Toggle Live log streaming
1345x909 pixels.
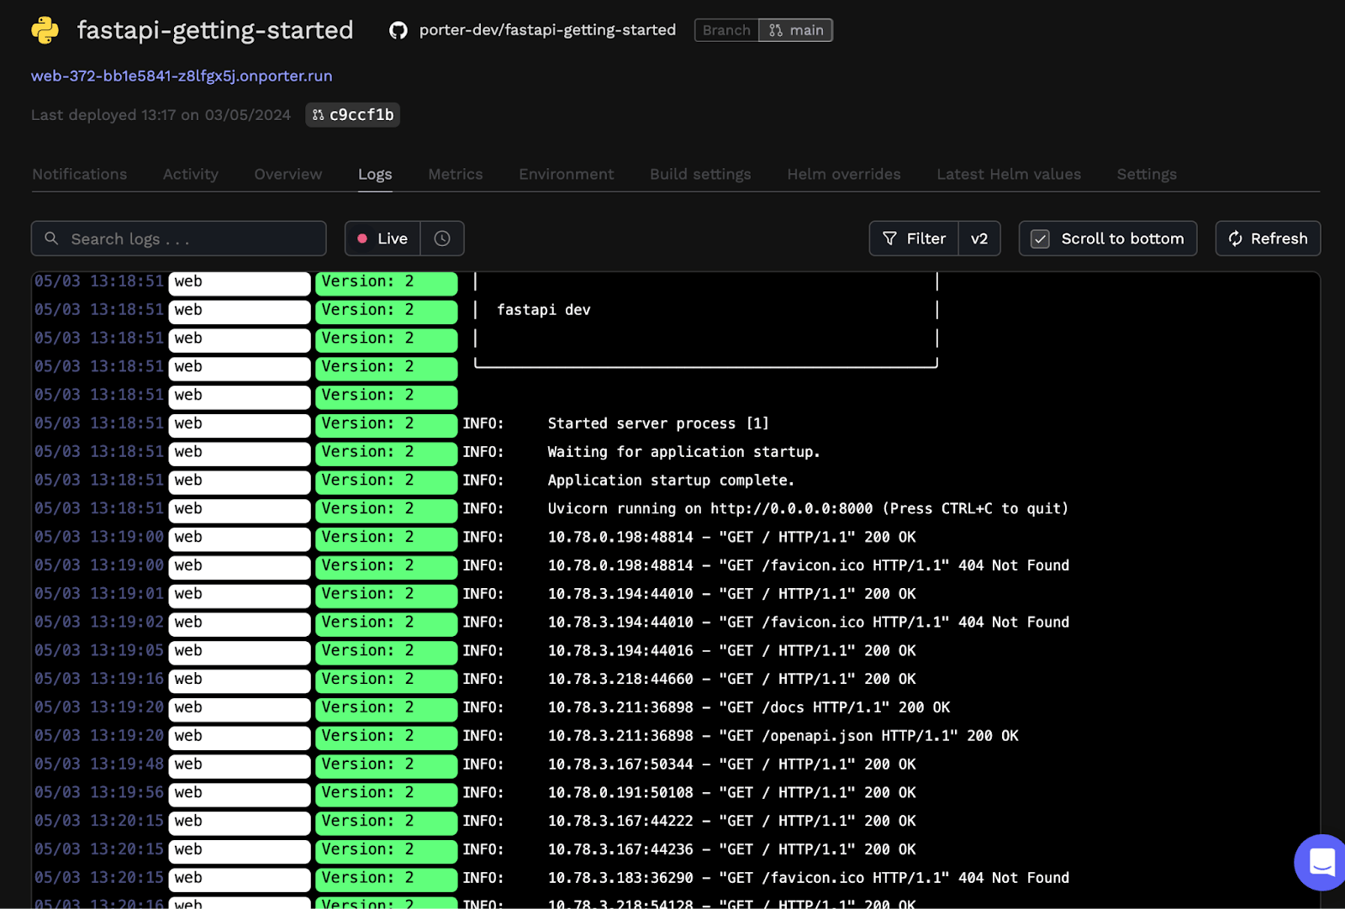click(383, 239)
